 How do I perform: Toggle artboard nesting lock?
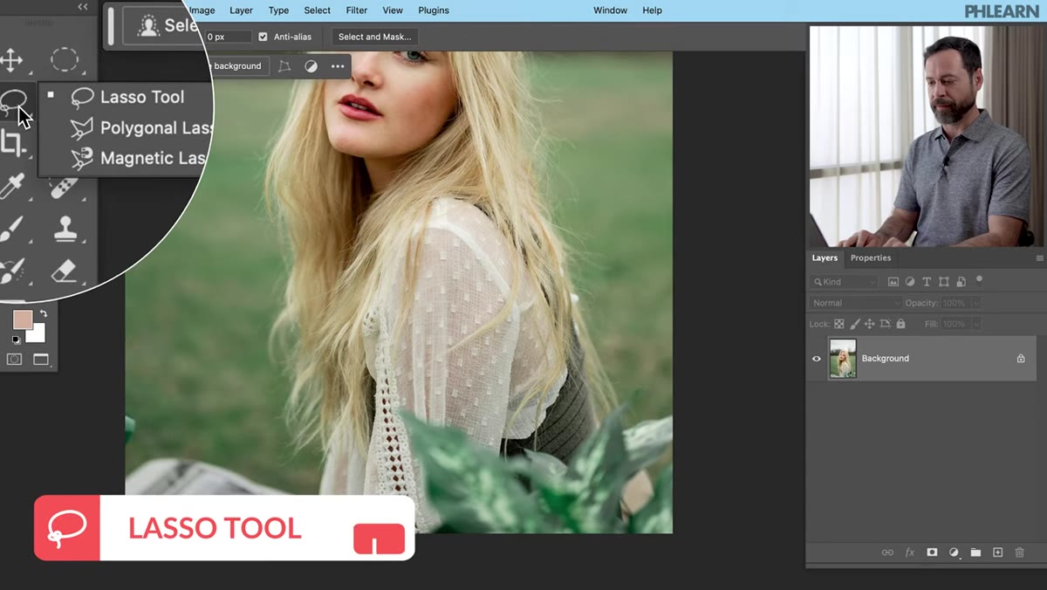[x=885, y=324]
